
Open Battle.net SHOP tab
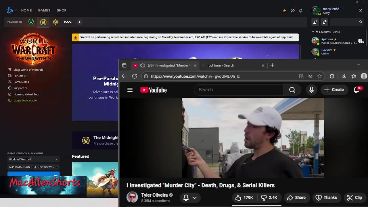pos(62,10)
